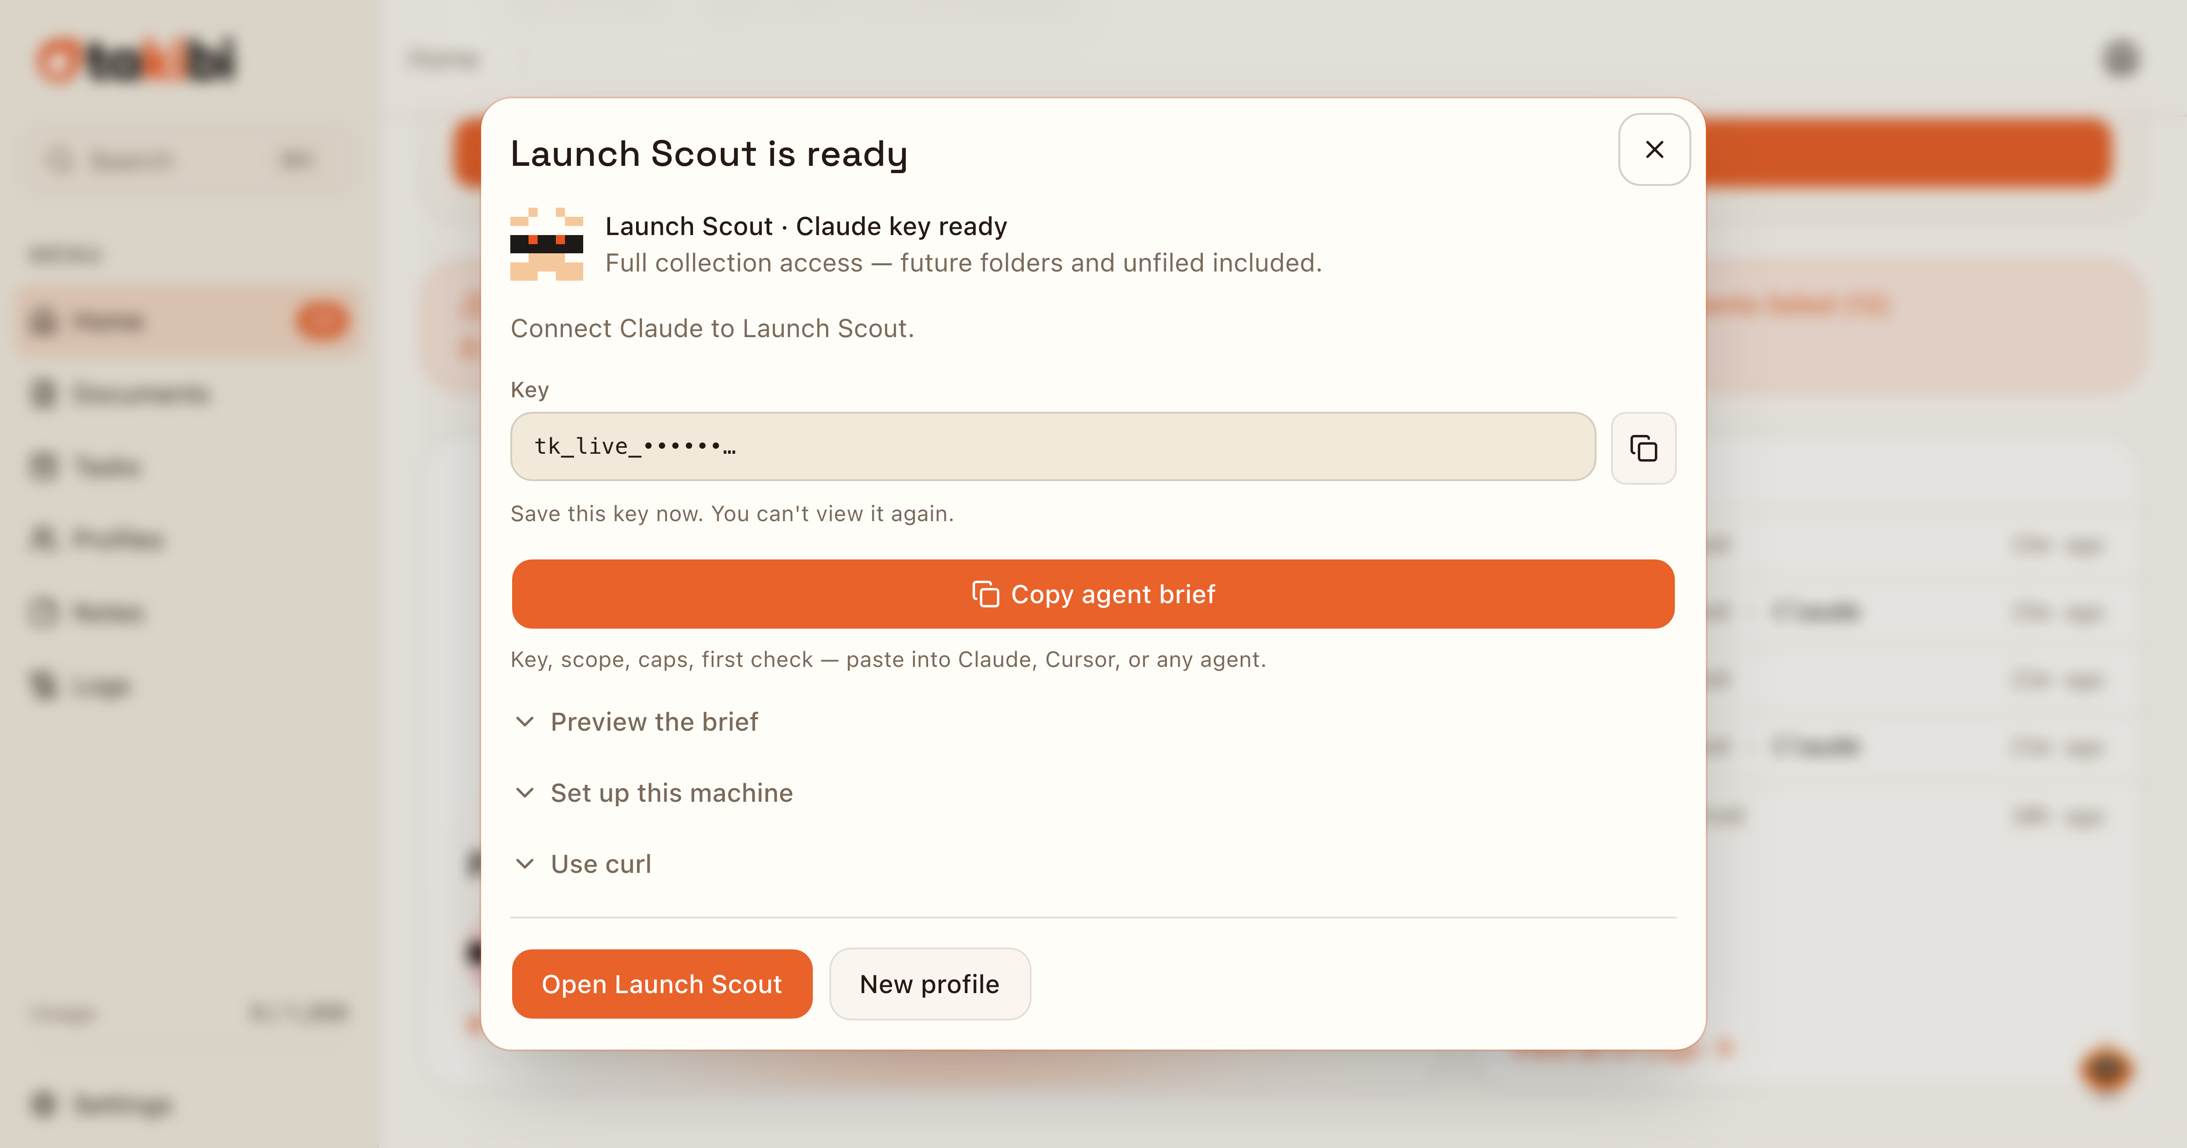Click the 'Launch Scout · Claude key ready' text
This screenshot has width=2187, height=1148.
(806, 227)
